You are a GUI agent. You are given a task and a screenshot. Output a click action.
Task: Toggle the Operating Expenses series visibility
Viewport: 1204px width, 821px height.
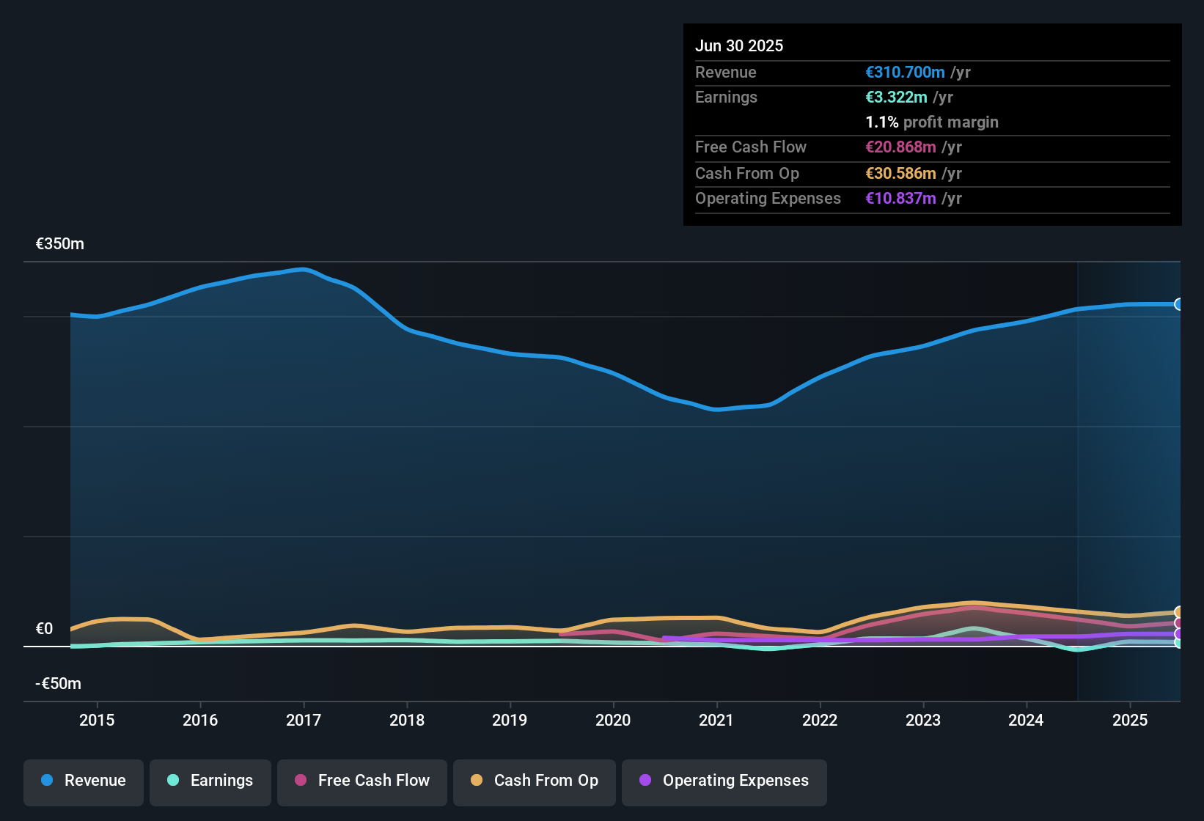coord(724,781)
